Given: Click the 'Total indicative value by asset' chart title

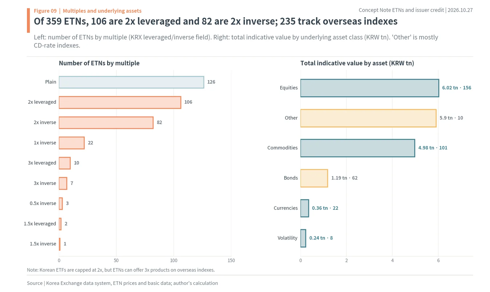Looking at the screenshot, I should pyautogui.click(x=357, y=63).
